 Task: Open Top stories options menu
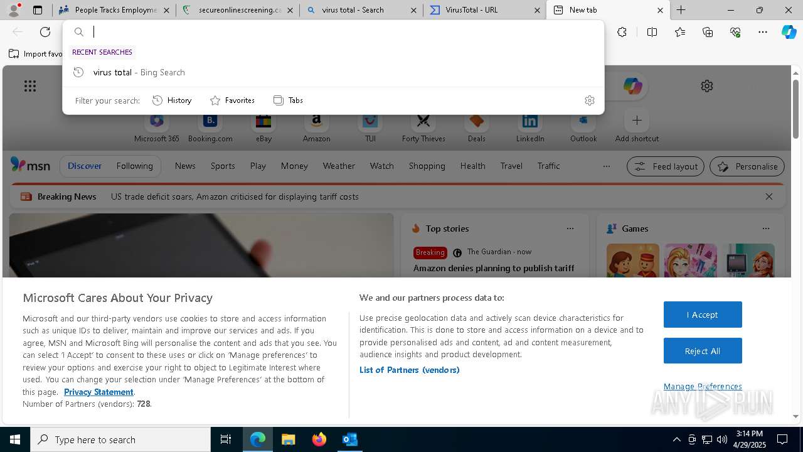[x=570, y=229]
